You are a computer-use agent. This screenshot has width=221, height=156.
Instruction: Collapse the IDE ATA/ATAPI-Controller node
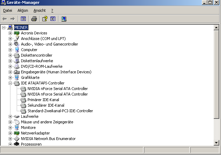coord(10,83)
